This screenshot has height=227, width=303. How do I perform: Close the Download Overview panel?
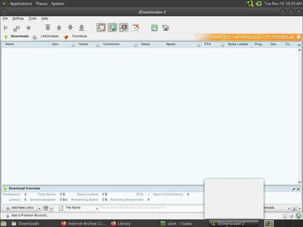pos(298,189)
